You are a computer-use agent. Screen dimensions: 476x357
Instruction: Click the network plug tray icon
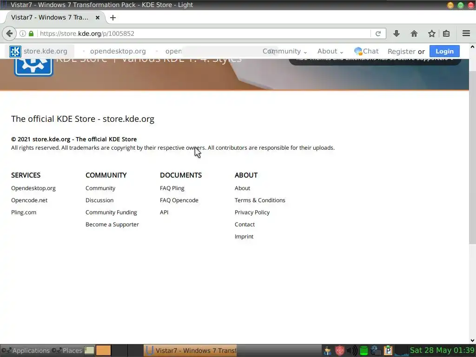376,350
